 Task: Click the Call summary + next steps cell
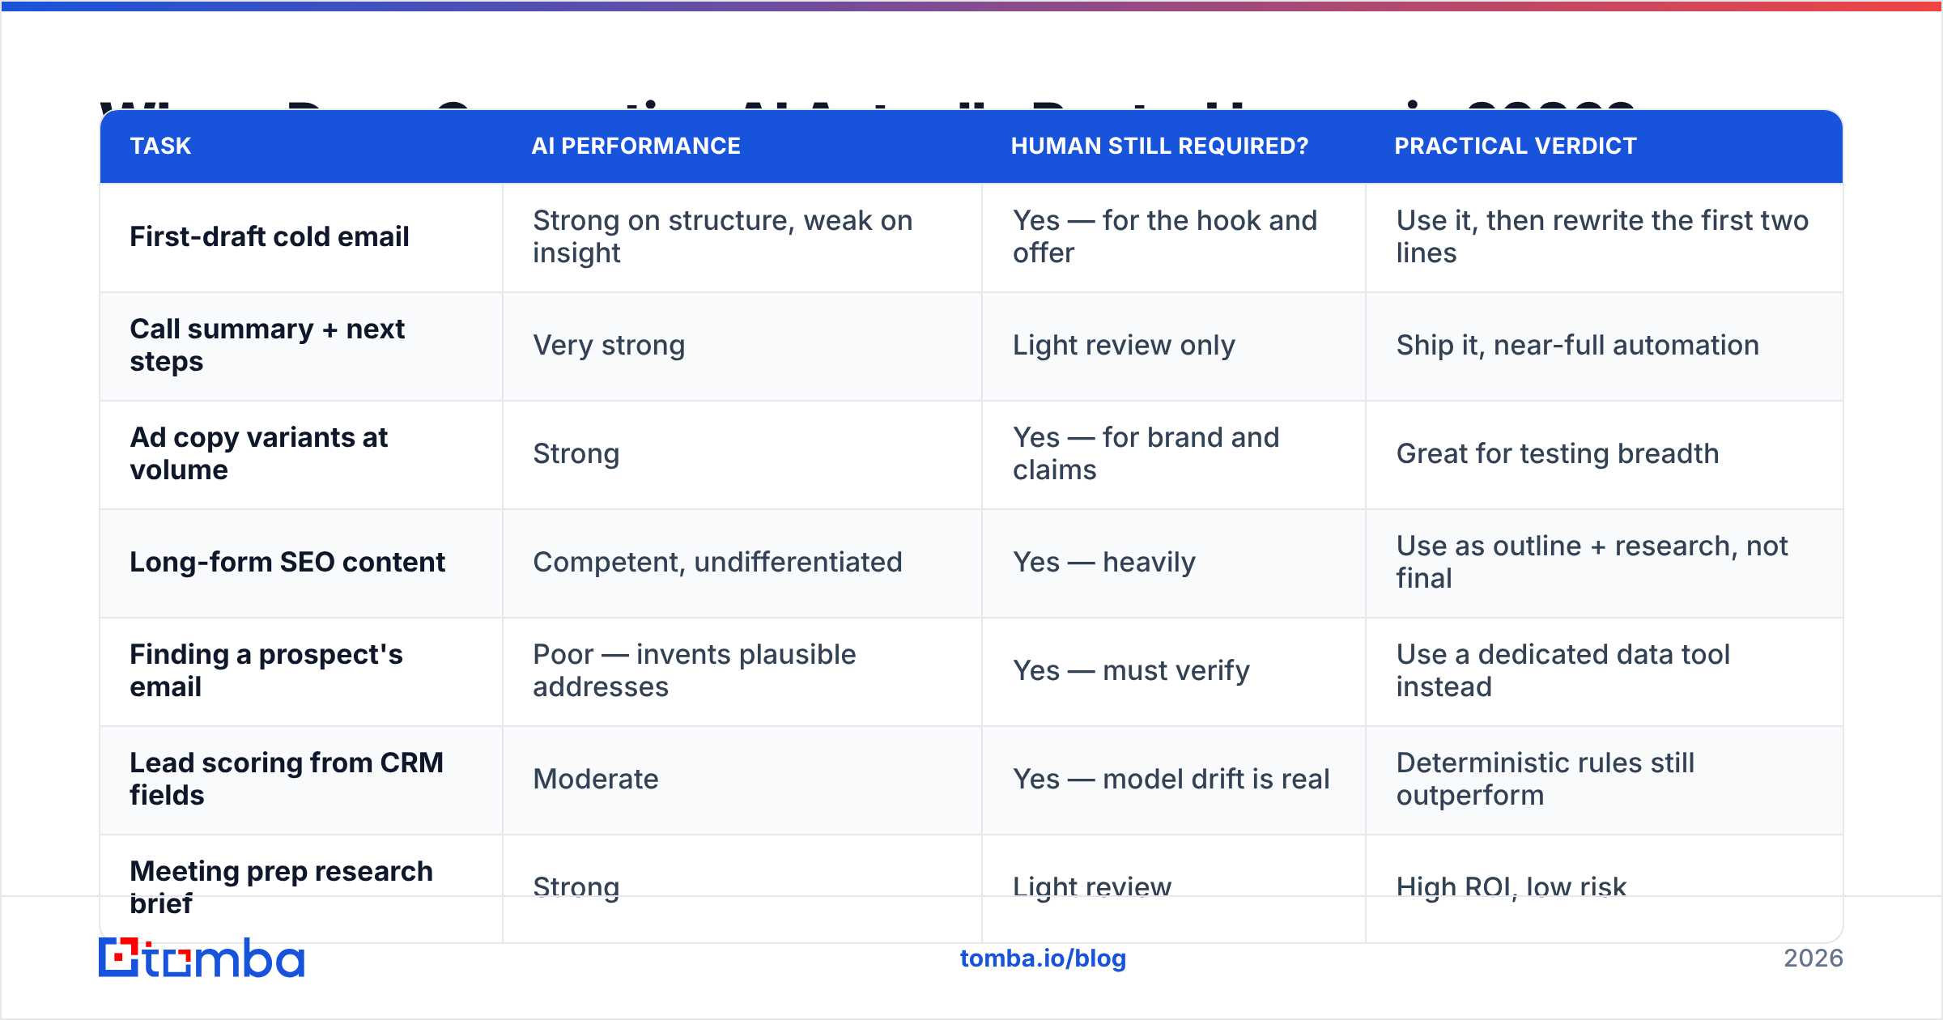click(x=301, y=346)
